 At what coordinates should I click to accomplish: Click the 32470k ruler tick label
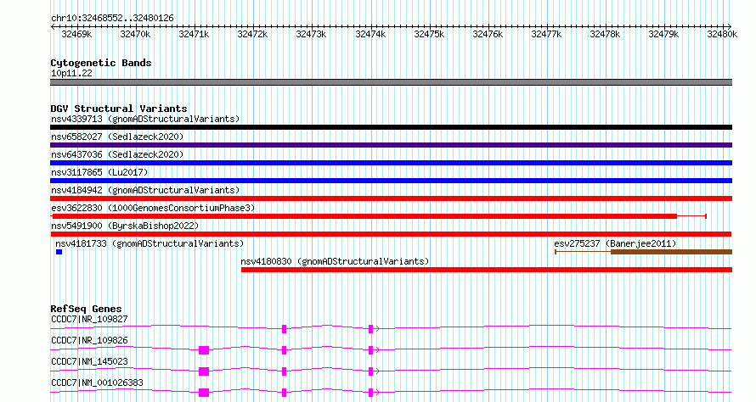pos(135,34)
